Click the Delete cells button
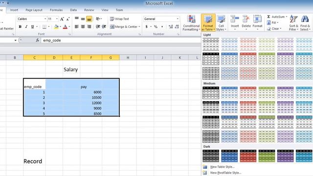The width and height of the screenshot is (313, 176). pyautogui.click(x=246, y=22)
